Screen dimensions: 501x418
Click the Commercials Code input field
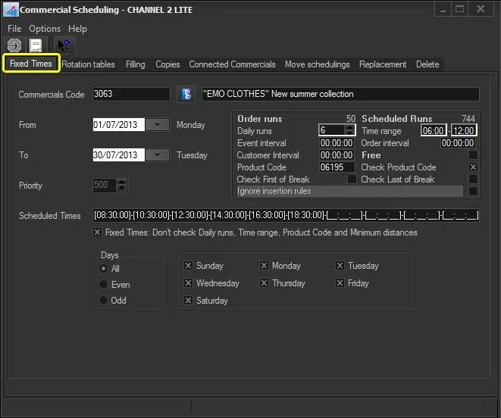click(x=130, y=95)
